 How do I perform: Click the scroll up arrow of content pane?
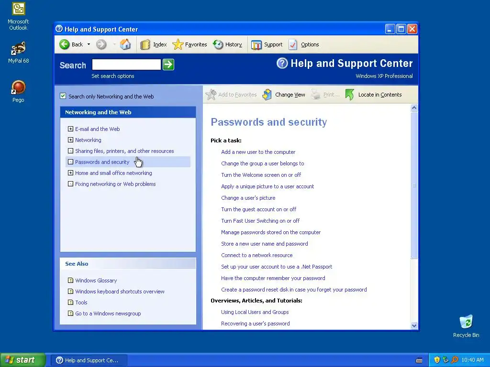coord(414,108)
